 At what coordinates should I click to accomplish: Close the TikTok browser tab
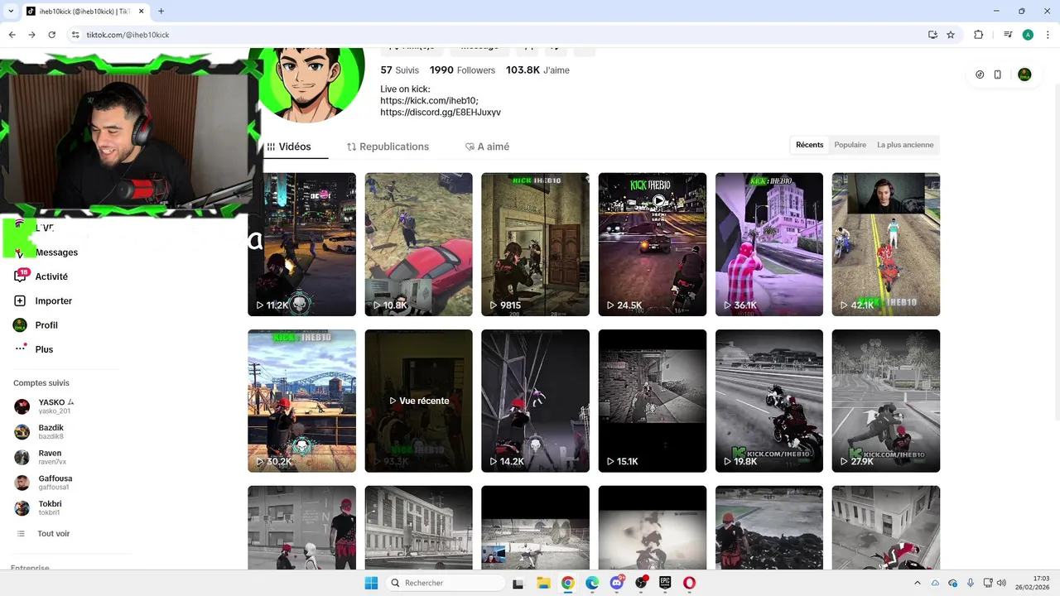(x=142, y=12)
